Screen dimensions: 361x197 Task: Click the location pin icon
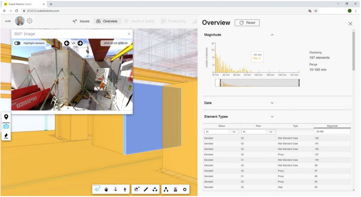(6, 117)
